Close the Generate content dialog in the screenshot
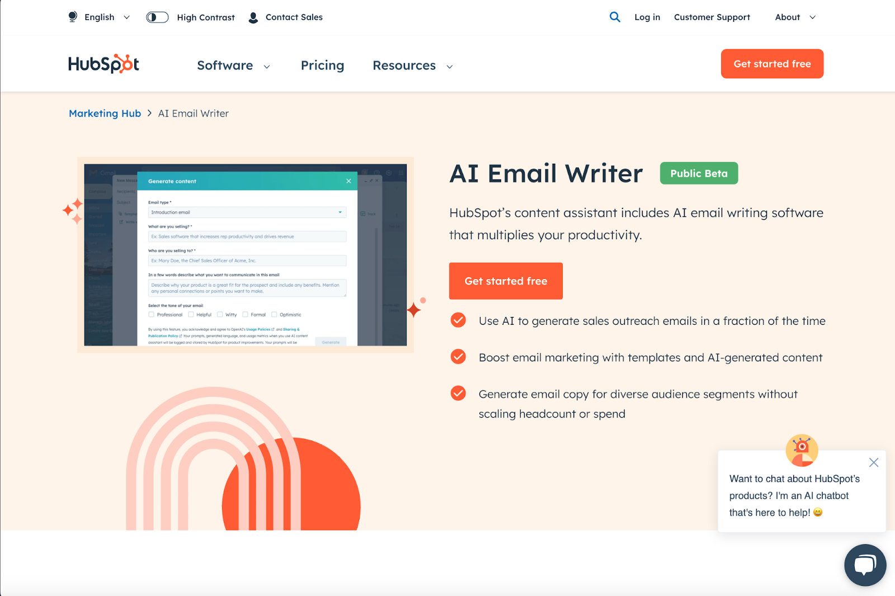 pyautogui.click(x=348, y=181)
